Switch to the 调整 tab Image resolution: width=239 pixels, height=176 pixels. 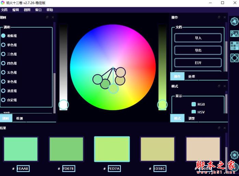(192, 118)
